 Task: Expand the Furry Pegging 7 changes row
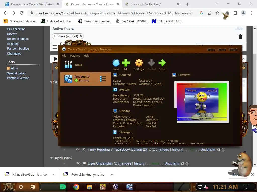(x=64, y=149)
